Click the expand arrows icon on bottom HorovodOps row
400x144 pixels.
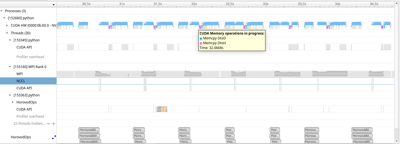(x=54, y=137)
